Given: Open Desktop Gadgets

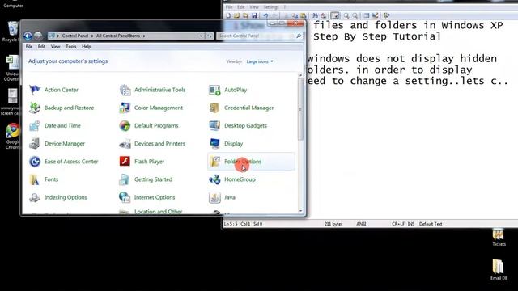Looking at the screenshot, I should pos(238,126).
